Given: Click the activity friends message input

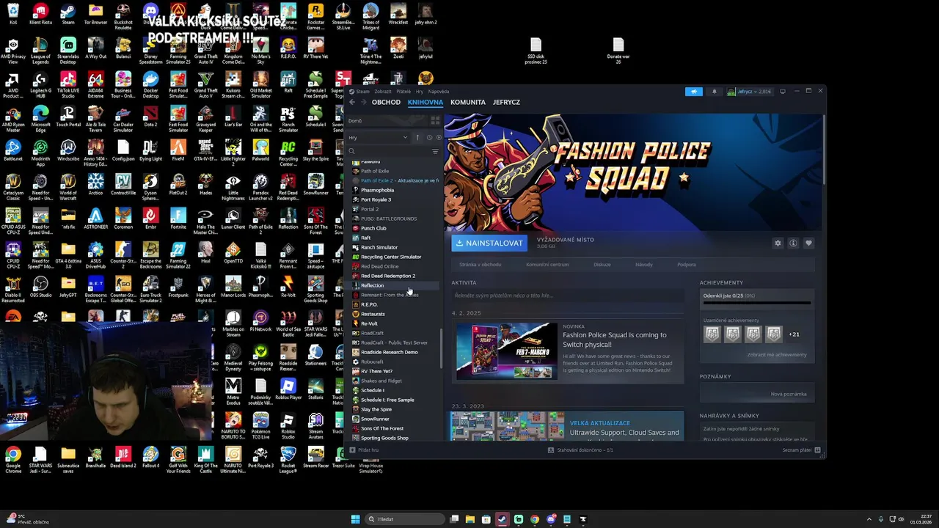Looking at the screenshot, I should [568, 296].
